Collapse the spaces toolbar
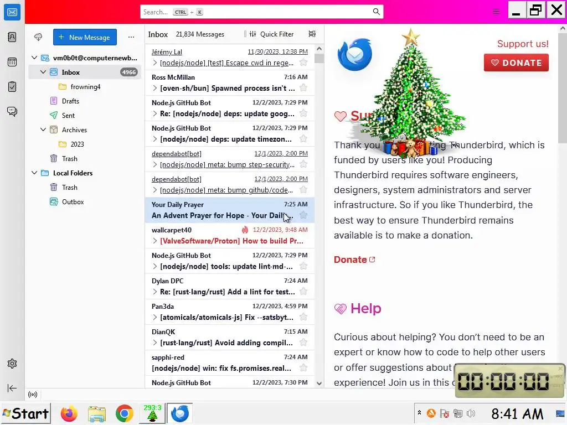 12,388
